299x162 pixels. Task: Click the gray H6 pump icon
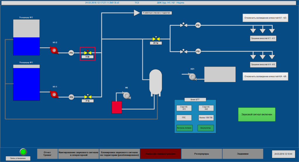tap(126, 95)
